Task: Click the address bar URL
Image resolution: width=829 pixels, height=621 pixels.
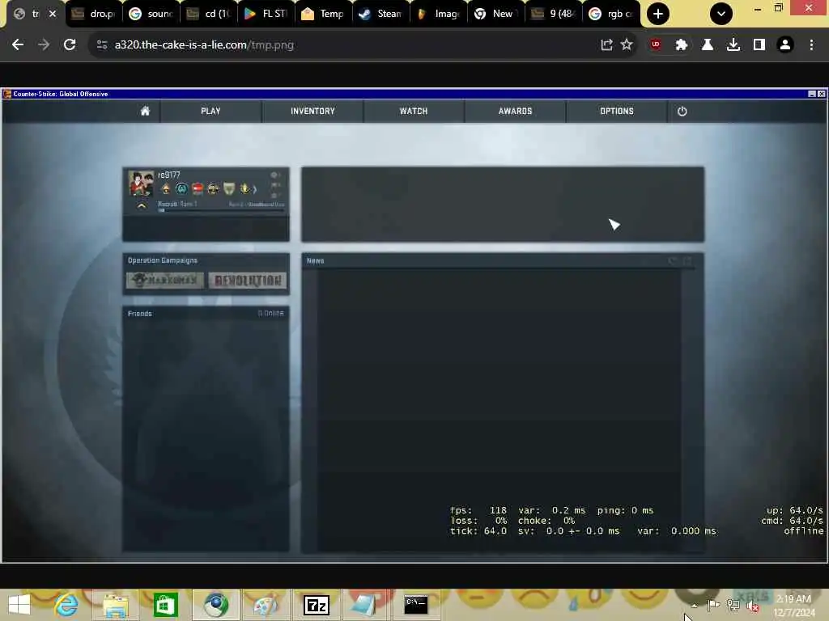Action: pyautogui.click(x=204, y=45)
